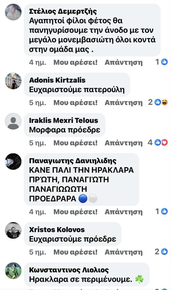Like Adonis Kirtzalis comment via Μου αρέσει
This screenshot has height=290, width=171.
click(75, 103)
